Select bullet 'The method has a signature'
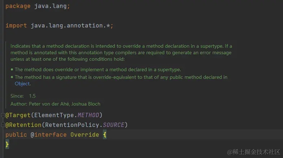The width and height of the screenshot is (283, 158). pos(121,80)
